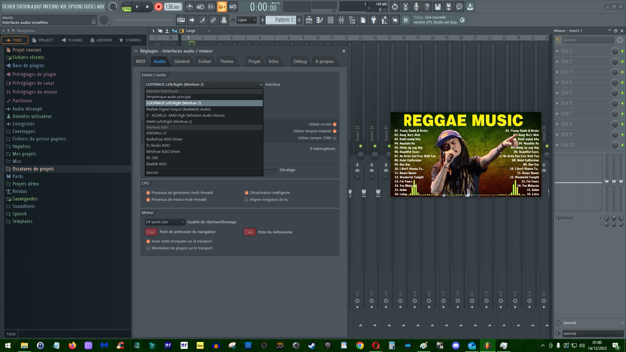Open the playlist view icon
Screen dimensions: 626x352
pyautogui.click(x=309, y=20)
